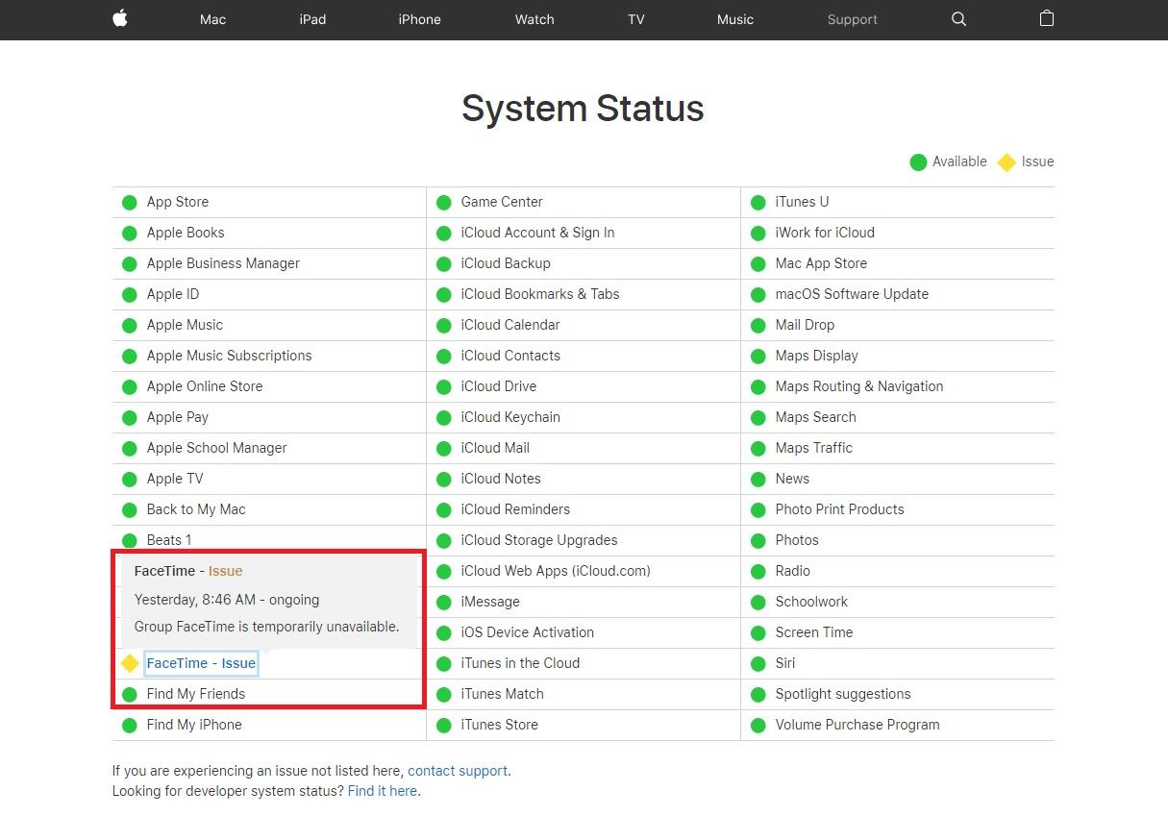The height and width of the screenshot is (816, 1168).
Task: Open the Mac menu in the navigation bar
Action: [213, 19]
